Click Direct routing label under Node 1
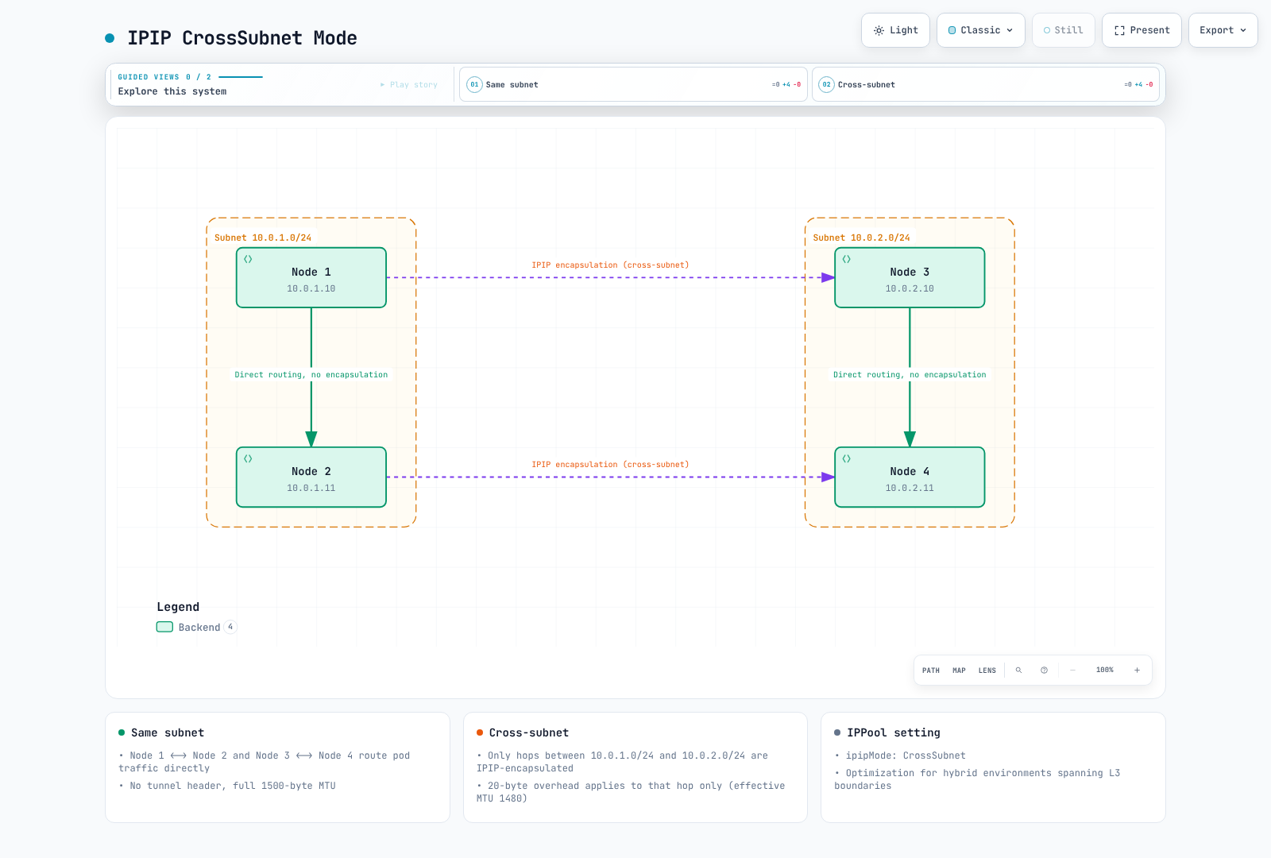The width and height of the screenshot is (1271, 858). point(311,375)
